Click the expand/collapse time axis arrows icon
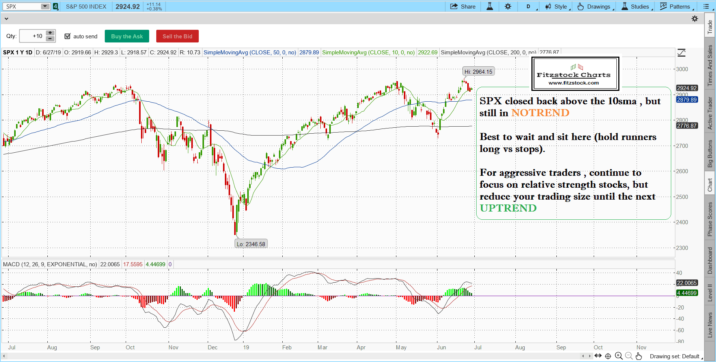 598,356
